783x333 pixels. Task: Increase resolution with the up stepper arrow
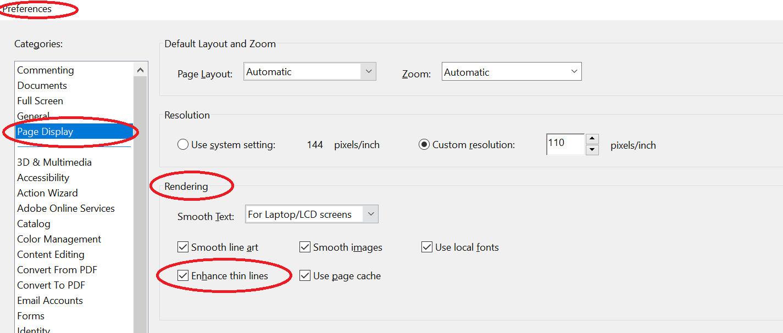click(x=592, y=139)
